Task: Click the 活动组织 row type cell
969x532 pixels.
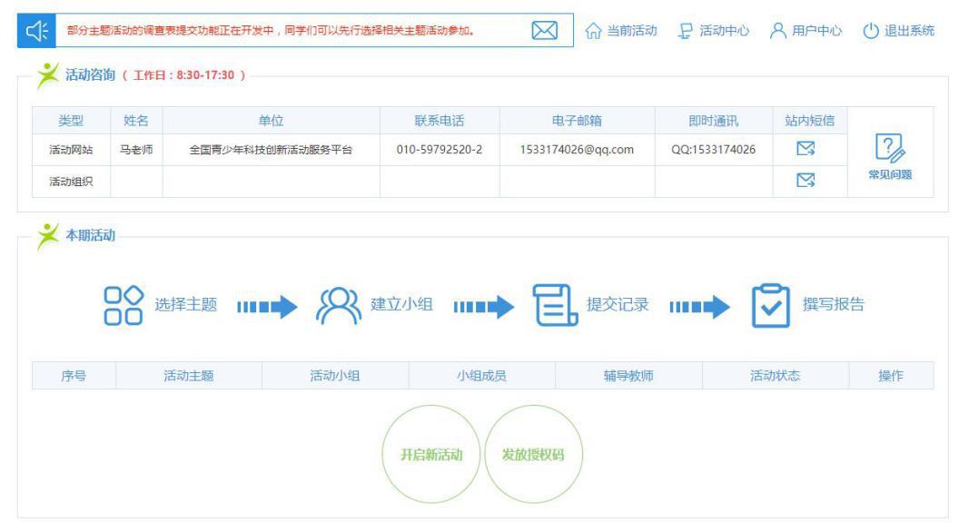Action: click(71, 182)
